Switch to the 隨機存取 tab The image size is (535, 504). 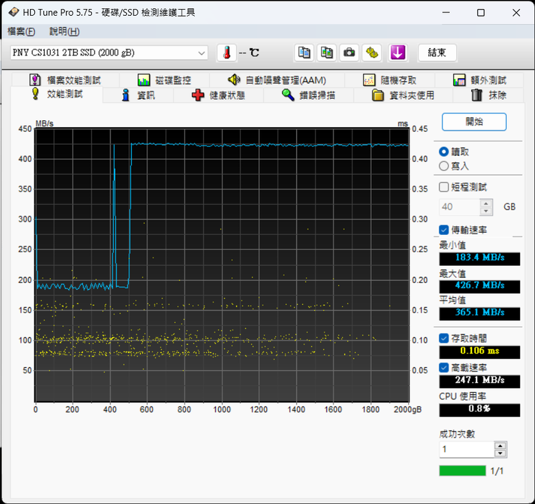pos(390,80)
